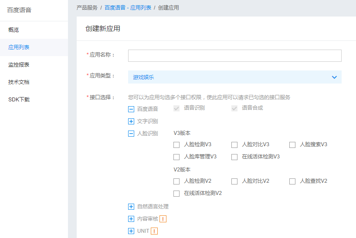
Task: Check the 在线活体检测V3 checkbox
Action: pyautogui.click(x=234, y=157)
